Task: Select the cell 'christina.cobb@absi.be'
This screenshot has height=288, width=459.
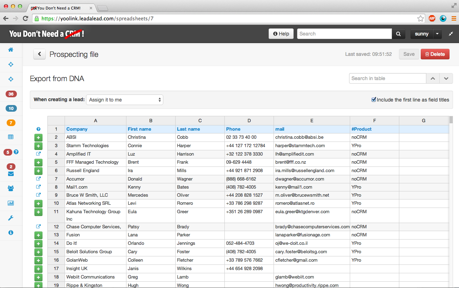Action: tap(312, 137)
